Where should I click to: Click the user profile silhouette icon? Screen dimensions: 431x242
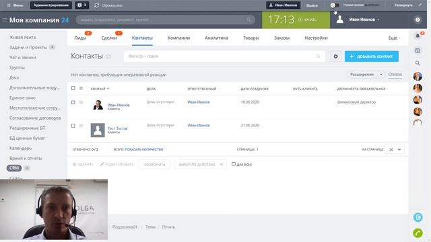[339, 19]
